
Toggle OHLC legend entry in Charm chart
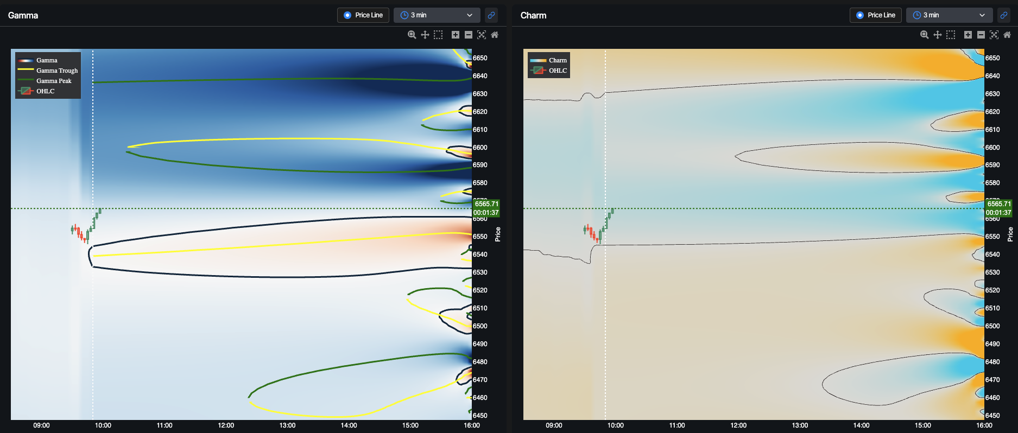[548, 71]
